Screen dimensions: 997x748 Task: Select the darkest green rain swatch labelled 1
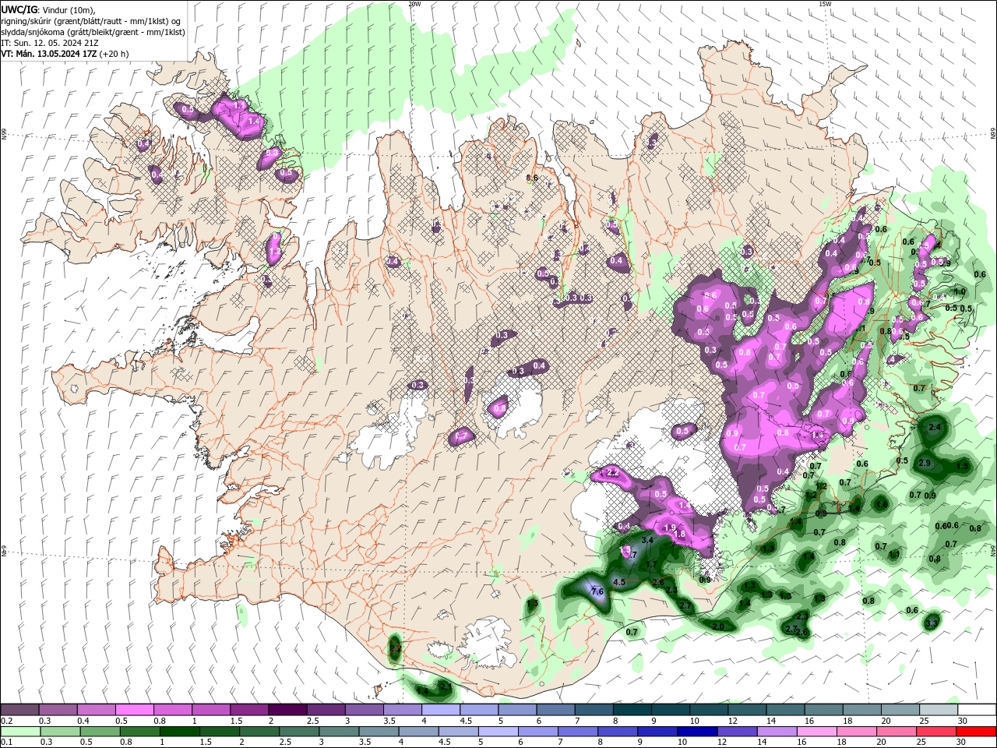point(179,732)
